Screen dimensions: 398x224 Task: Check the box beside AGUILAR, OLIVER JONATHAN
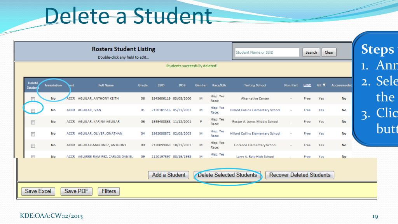coord(33,134)
